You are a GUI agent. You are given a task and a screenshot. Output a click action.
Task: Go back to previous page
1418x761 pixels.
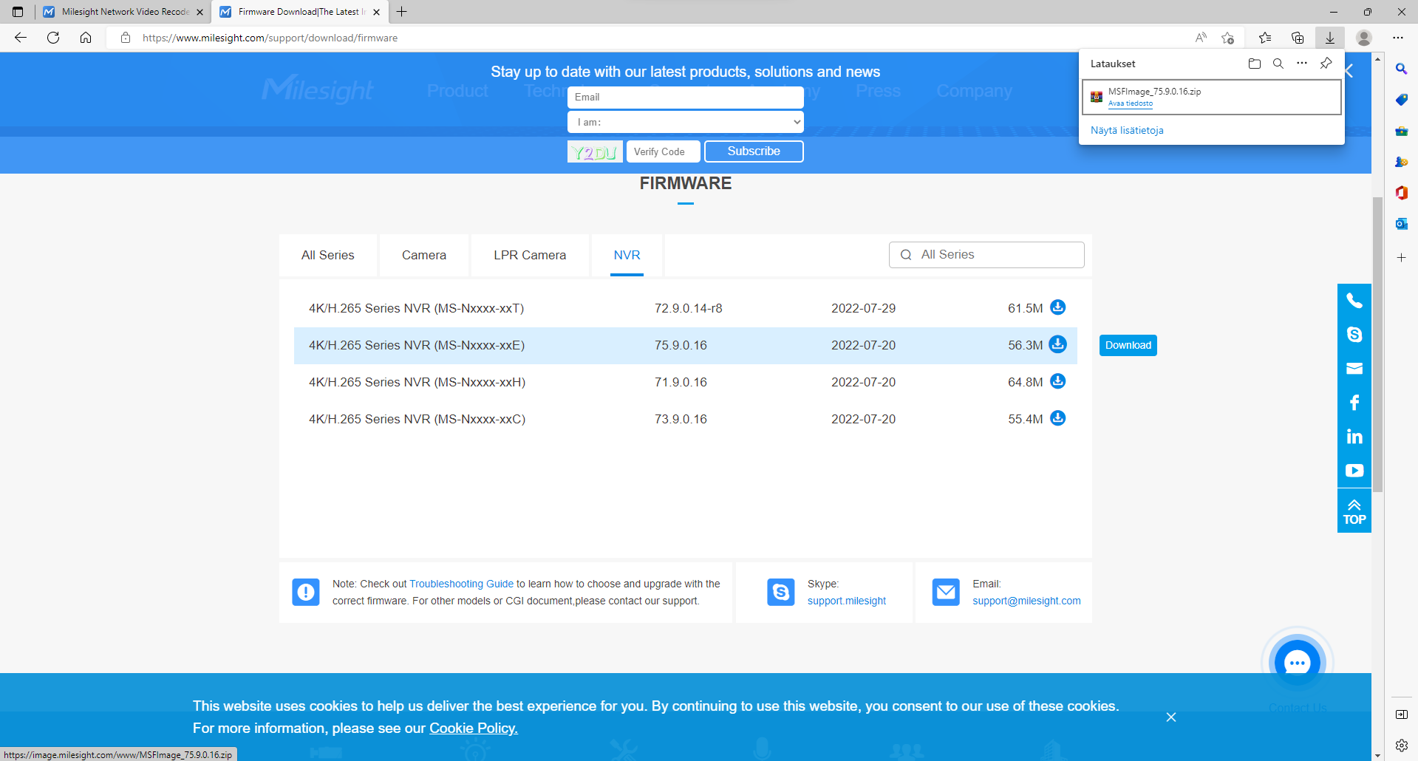pyautogui.click(x=21, y=38)
